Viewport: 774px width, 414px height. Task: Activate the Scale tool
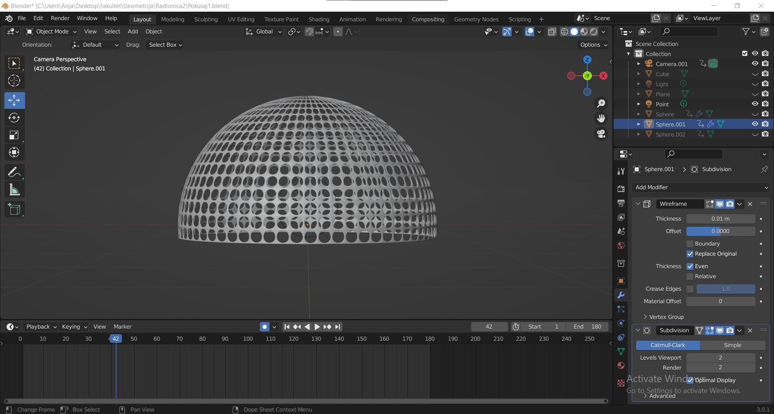click(14, 135)
